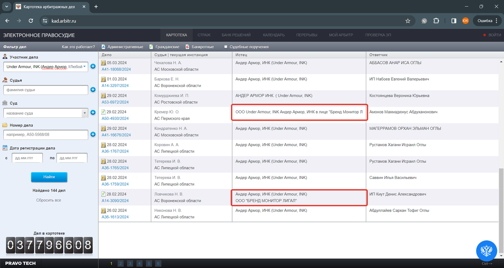View site information for kad.arbitr.ru
This screenshot has width=504, height=268.
[x=46, y=21]
